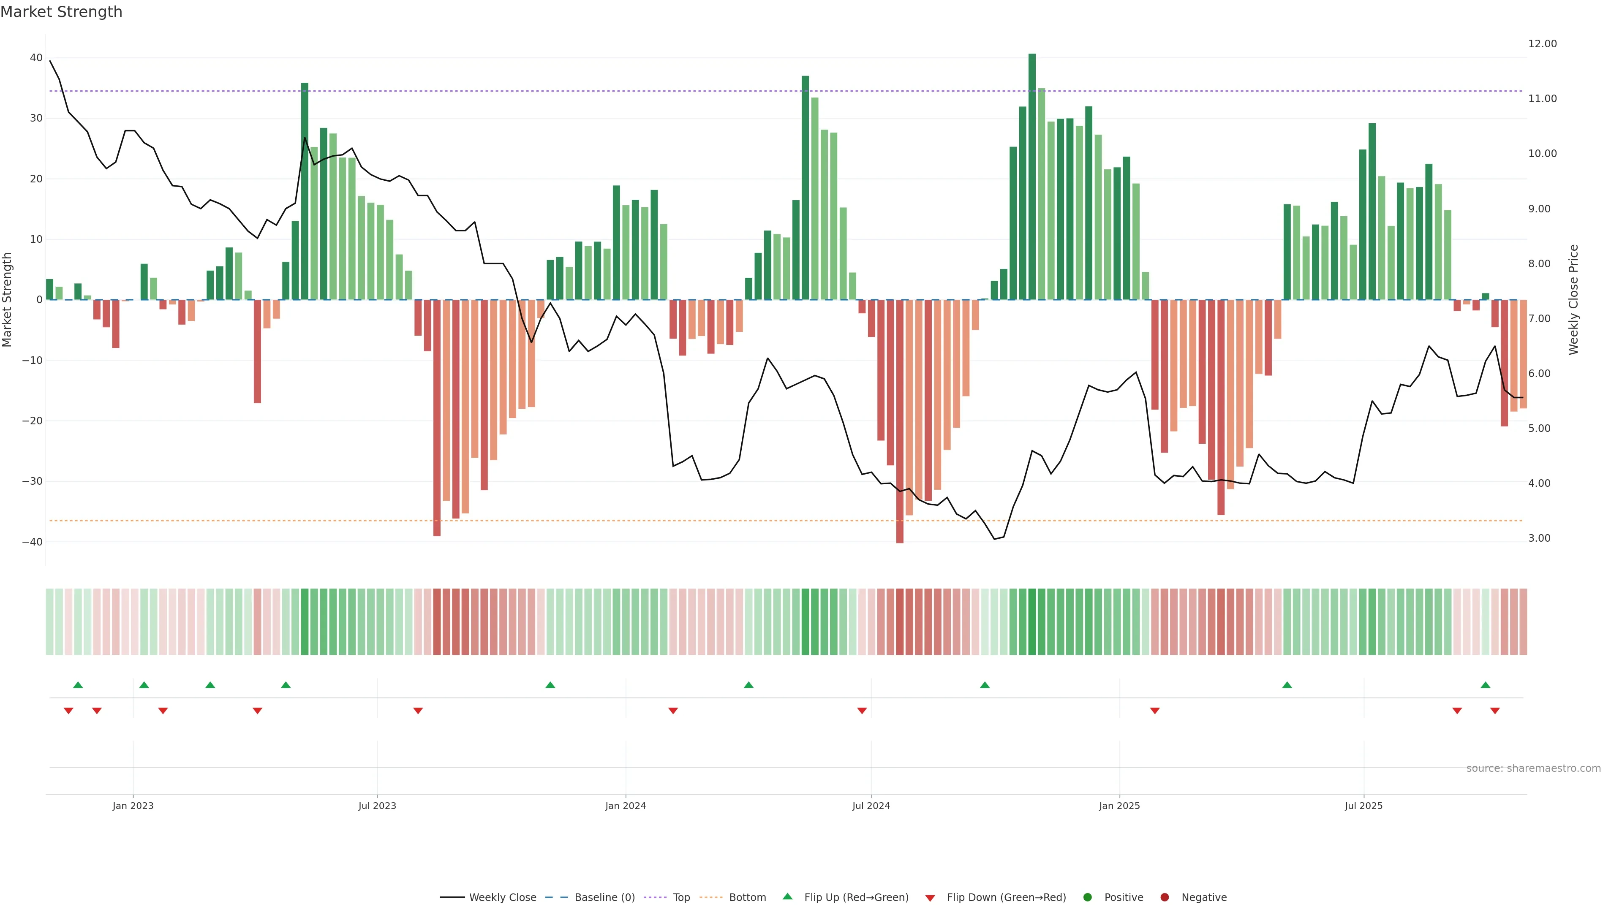The width and height of the screenshot is (1622, 912).
Task: Click the Market Strength chart title
Action: click(61, 12)
